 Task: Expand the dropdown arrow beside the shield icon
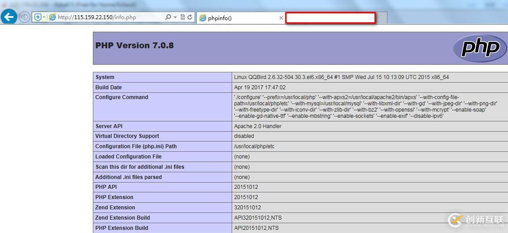tap(44, 17)
